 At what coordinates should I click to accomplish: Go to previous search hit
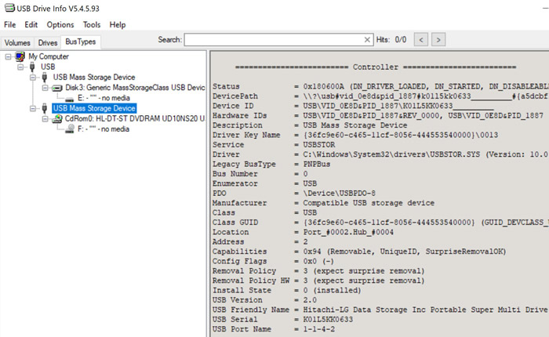point(421,39)
